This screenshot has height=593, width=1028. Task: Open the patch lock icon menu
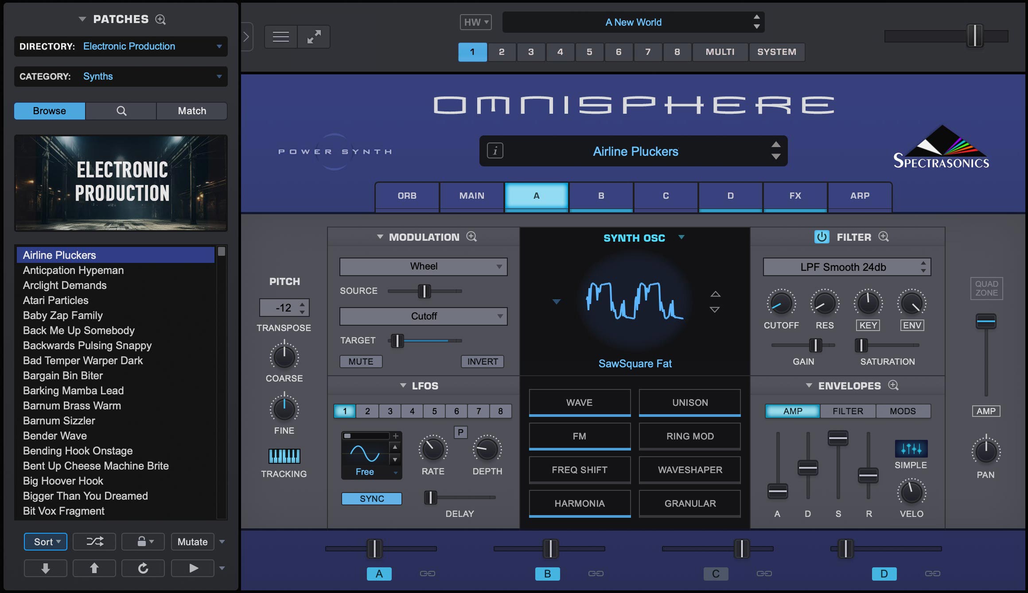(143, 542)
